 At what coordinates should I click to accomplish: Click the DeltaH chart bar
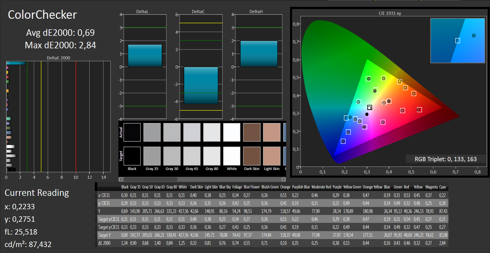(259, 54)
